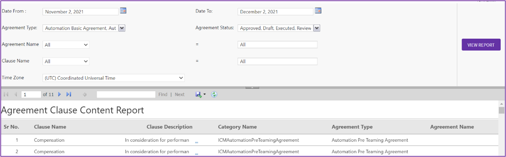Expand the Agreement Status dropdown
The width and height of the screenshot is (506, 157).
[x=317, y=28]
